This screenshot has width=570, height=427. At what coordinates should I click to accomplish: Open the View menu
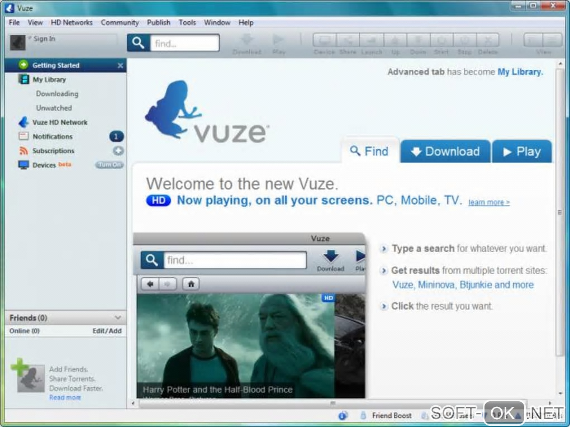pyautogui.click(x=35, y=22)
